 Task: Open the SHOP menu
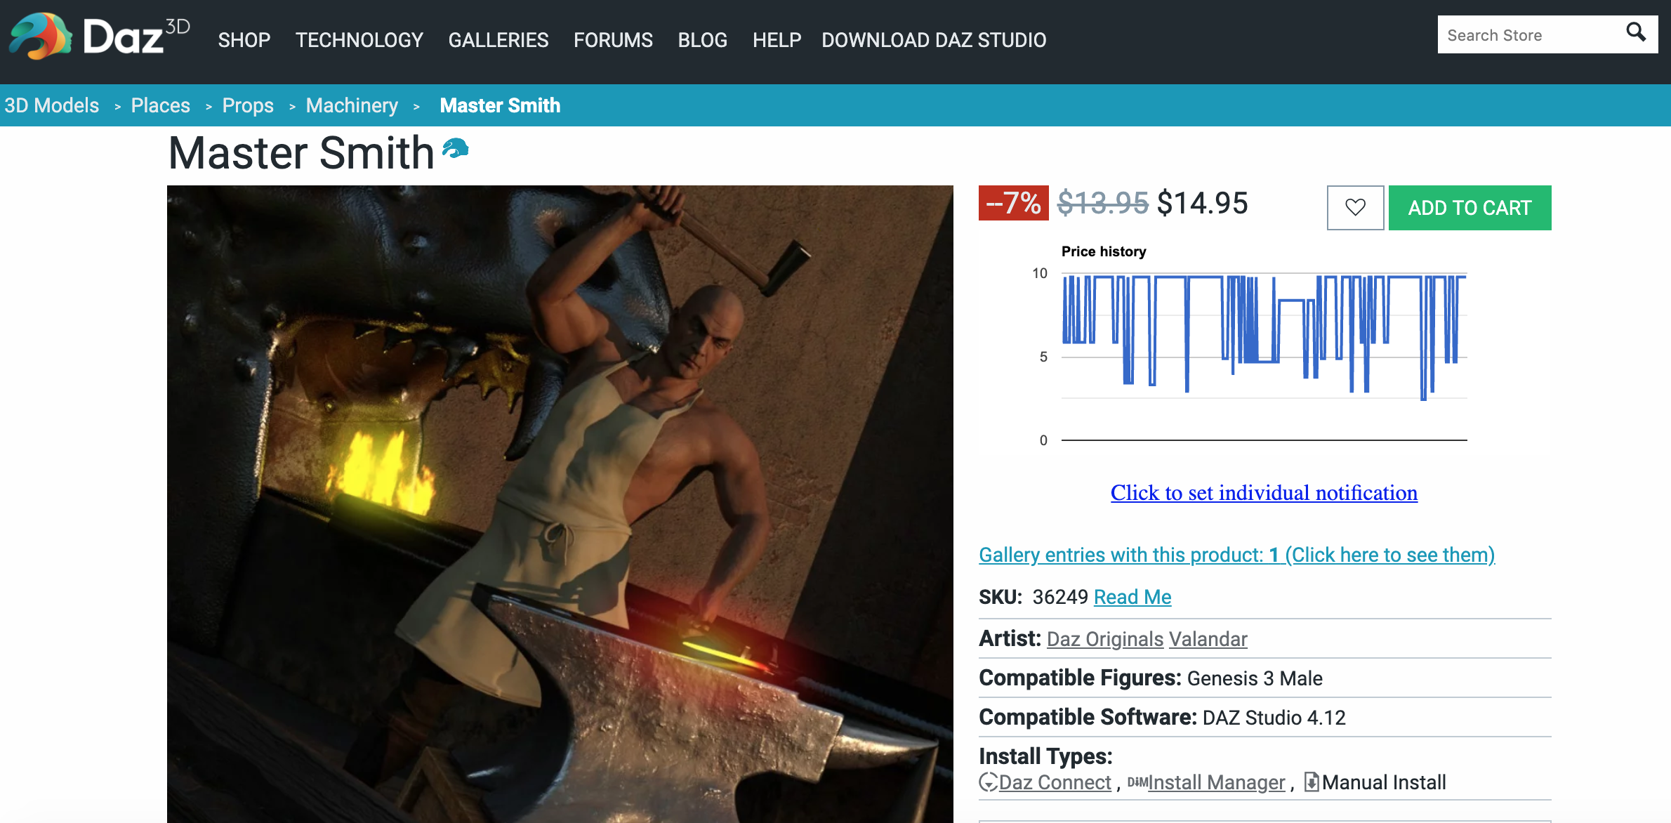(244, 40)
